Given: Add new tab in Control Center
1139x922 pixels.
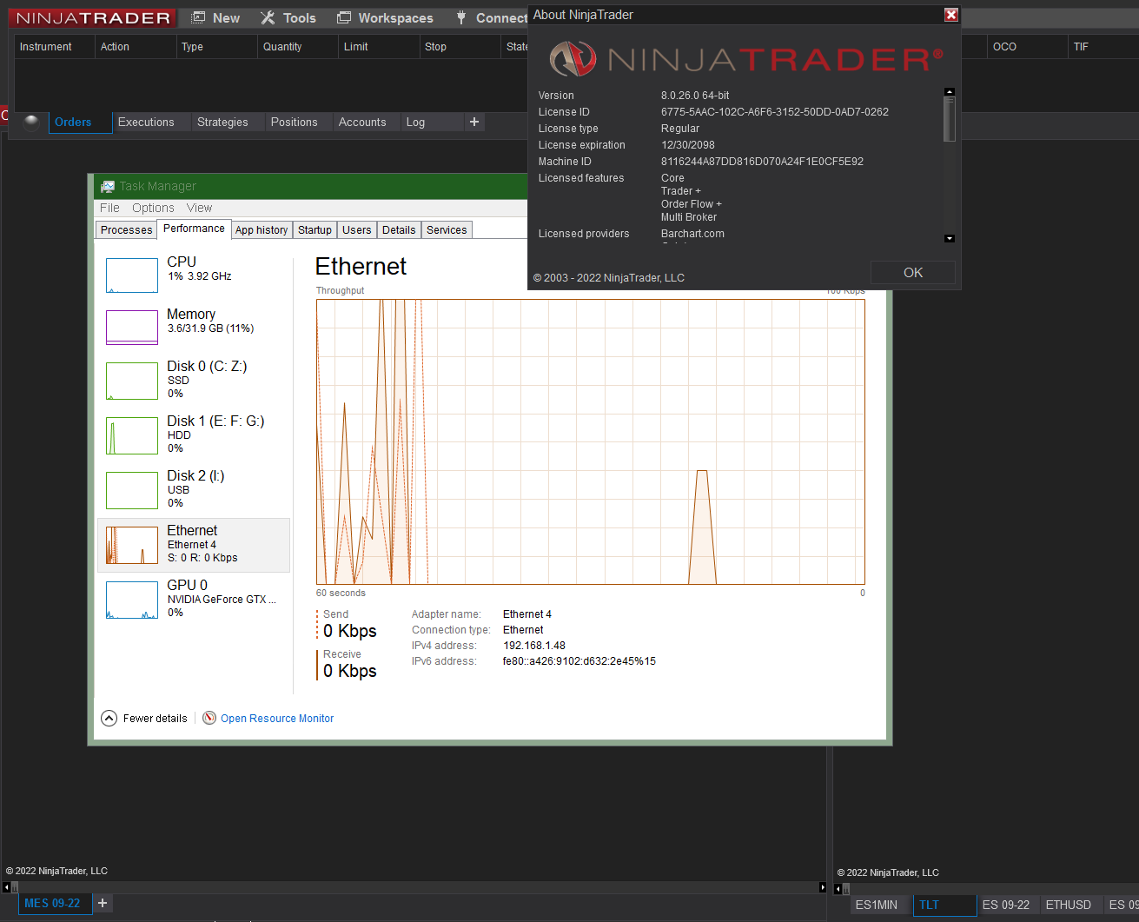Looking at the screenshot, I should (x=474, y=122).
